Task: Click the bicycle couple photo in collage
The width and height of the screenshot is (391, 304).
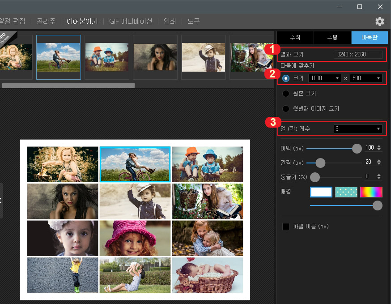Action: tap(135, 164)
